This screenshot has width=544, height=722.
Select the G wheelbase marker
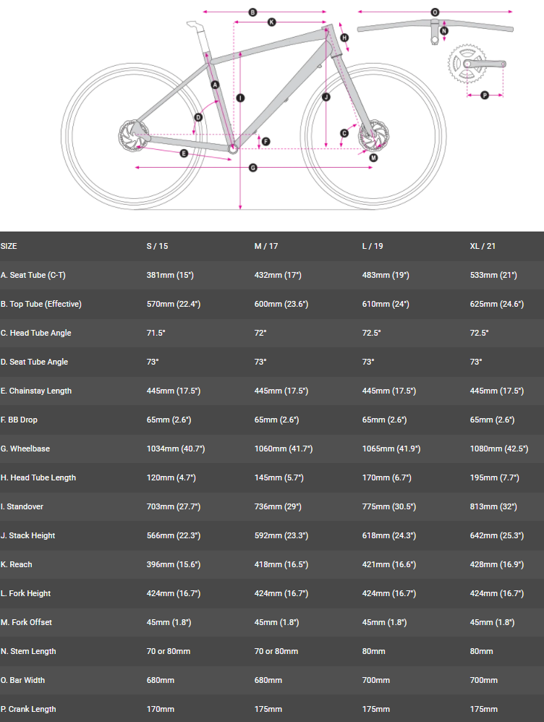252,168
